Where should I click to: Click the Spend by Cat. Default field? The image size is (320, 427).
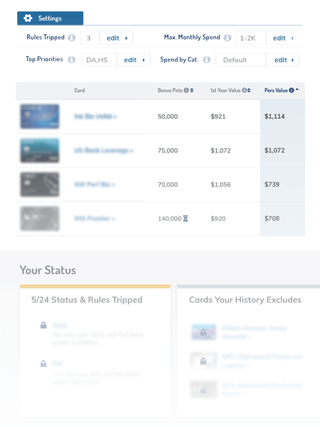240,60
